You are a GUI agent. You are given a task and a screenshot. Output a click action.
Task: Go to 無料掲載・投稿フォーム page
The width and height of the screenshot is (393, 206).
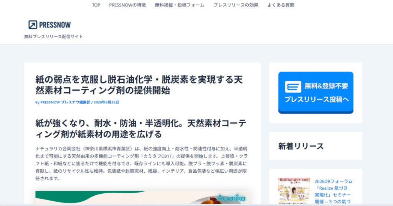click(180, 5)
